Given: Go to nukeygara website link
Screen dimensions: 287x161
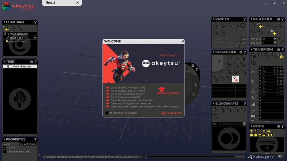Looking at the screenshot, I should (x=125, y=97).
